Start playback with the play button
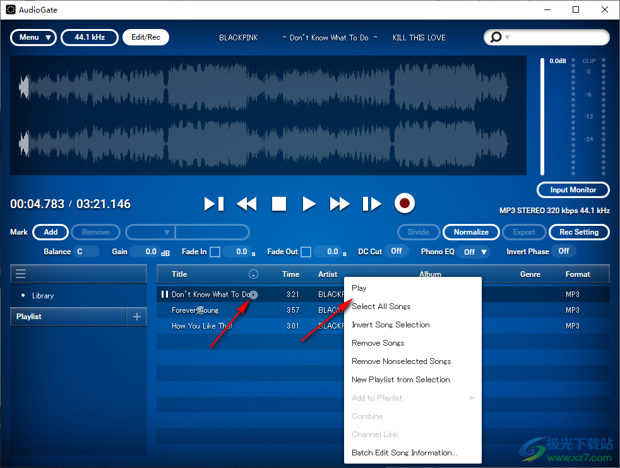 309,203
